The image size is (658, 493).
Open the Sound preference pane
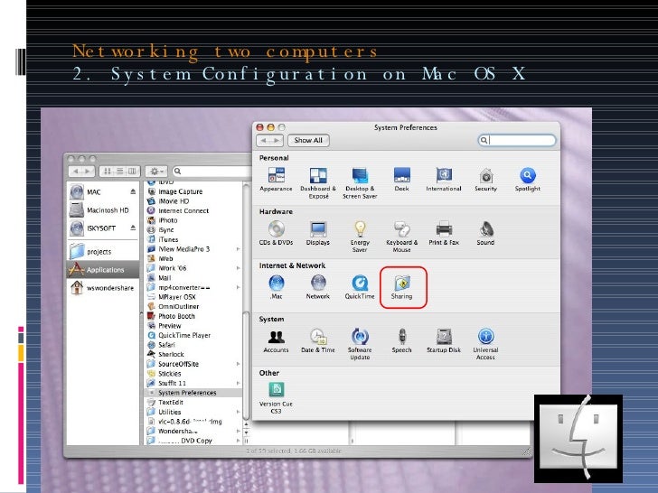tap(485, 233)
